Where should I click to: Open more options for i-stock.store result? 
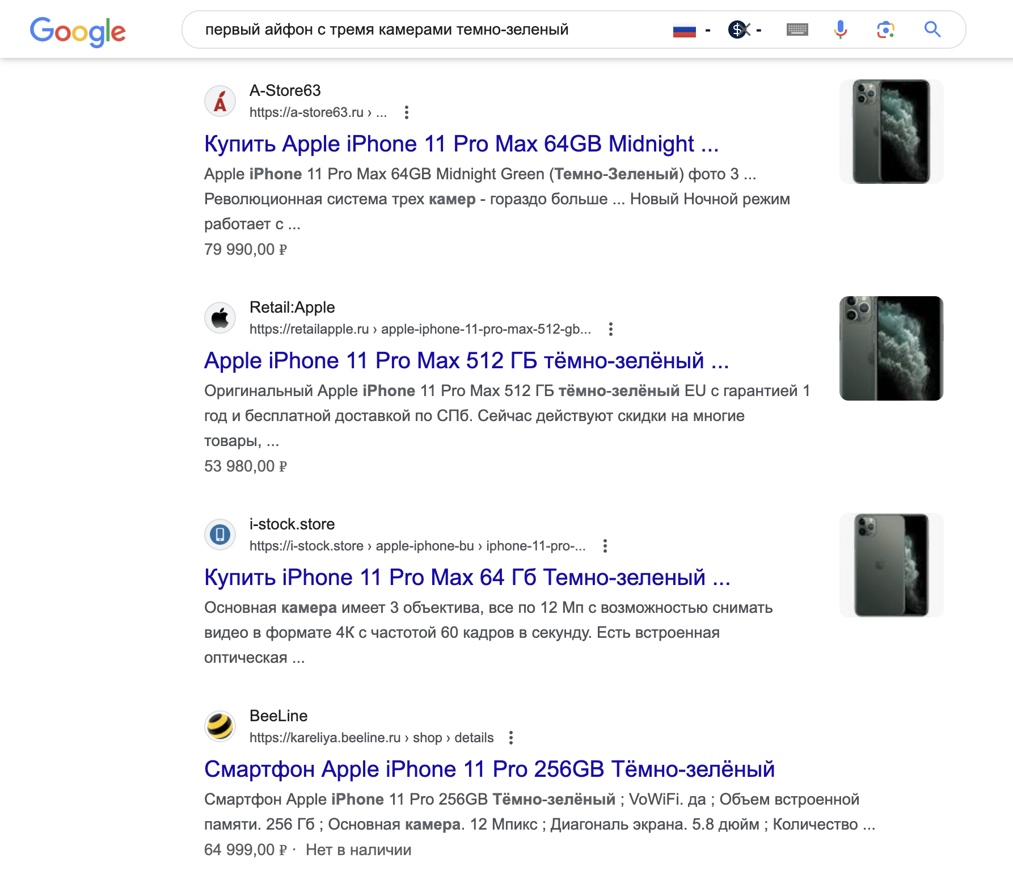click(x=605, y=546)
